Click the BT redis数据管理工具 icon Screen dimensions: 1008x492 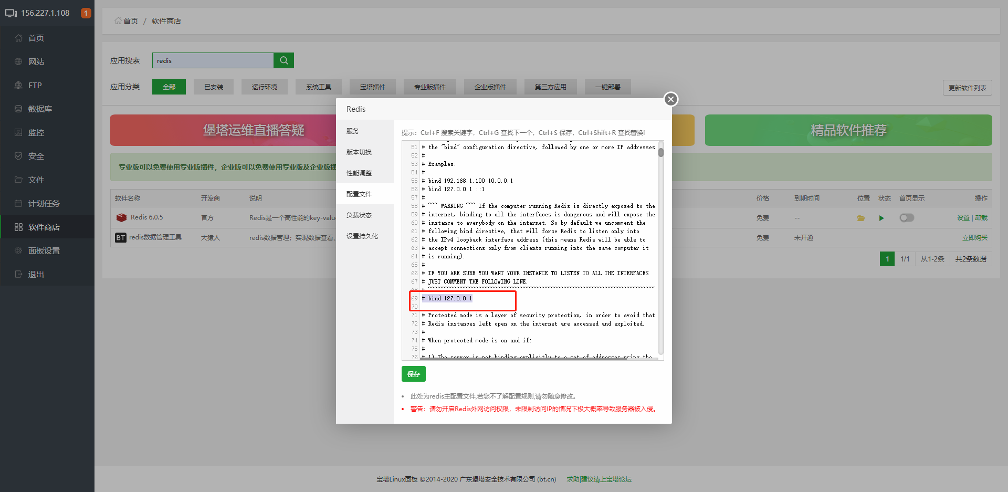click(121, 238)
